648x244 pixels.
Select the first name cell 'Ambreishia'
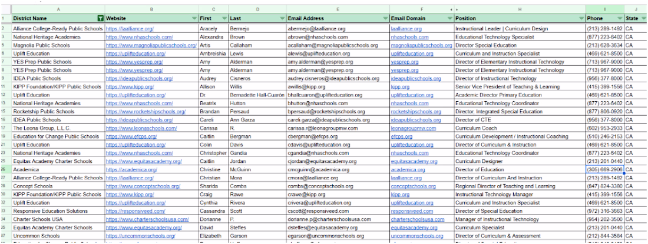point(214,54)
